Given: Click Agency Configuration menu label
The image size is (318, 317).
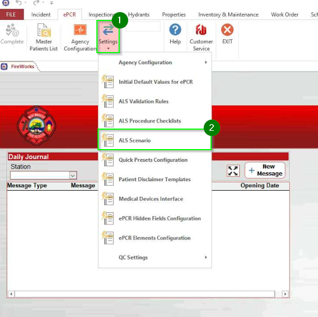Looking at the screenshot, I should click(x=145, y=63).
